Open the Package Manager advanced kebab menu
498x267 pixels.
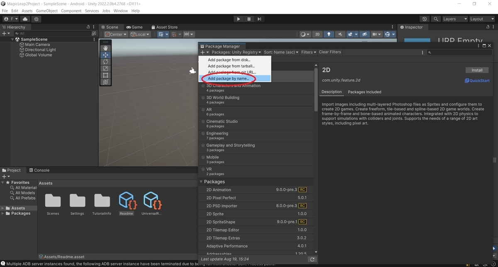point(422,52)
